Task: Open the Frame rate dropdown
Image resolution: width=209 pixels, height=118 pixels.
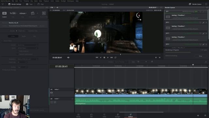Action: [22, 62]
